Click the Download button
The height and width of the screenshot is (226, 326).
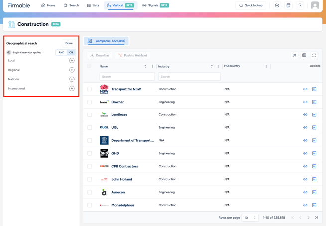(x=100, y=55)
